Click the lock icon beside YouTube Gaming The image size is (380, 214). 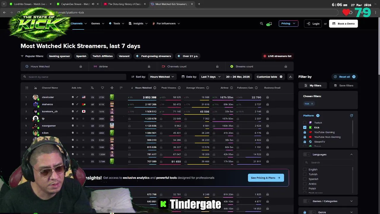coord(305,132)
